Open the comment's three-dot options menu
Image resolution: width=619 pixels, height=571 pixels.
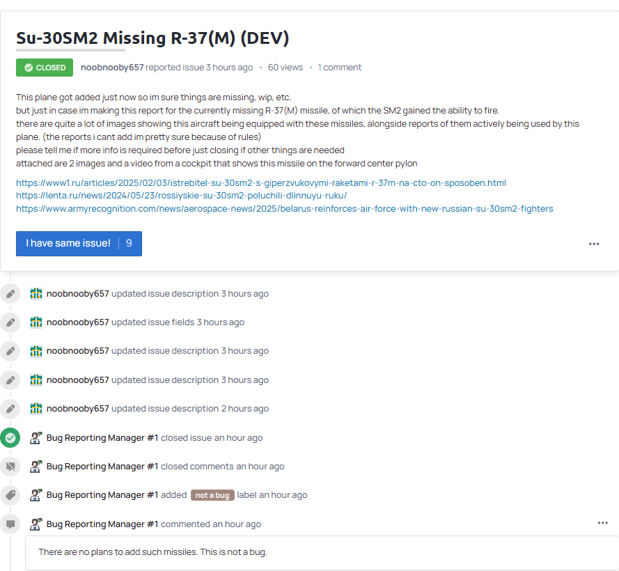[x=602, y=523]
